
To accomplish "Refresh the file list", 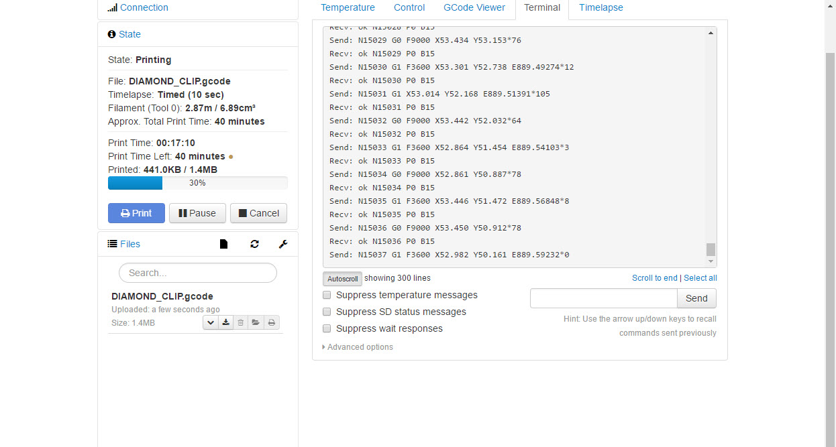I will tap(254, 245).
